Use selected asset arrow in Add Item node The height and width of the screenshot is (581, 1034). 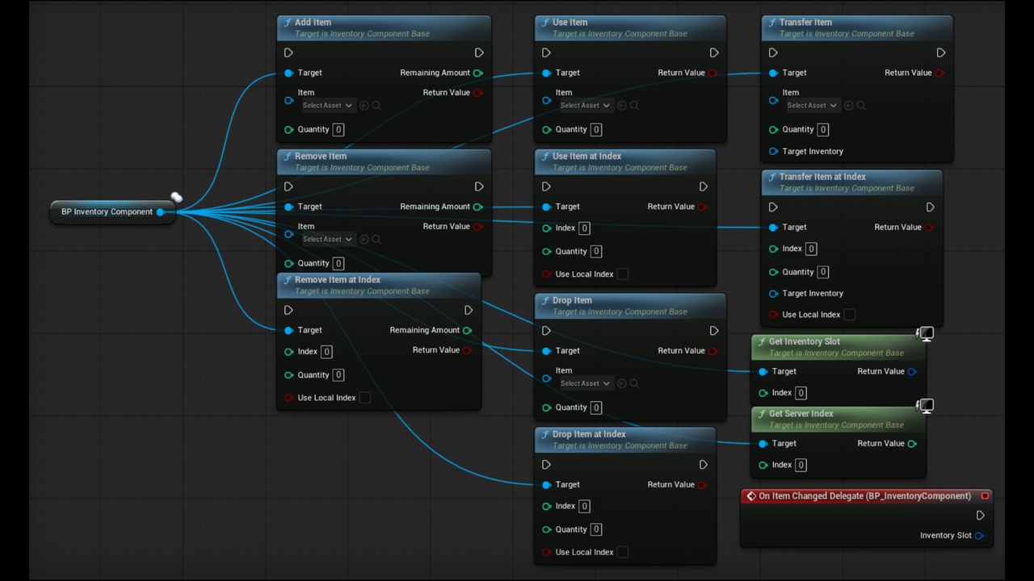click(364, 105)
